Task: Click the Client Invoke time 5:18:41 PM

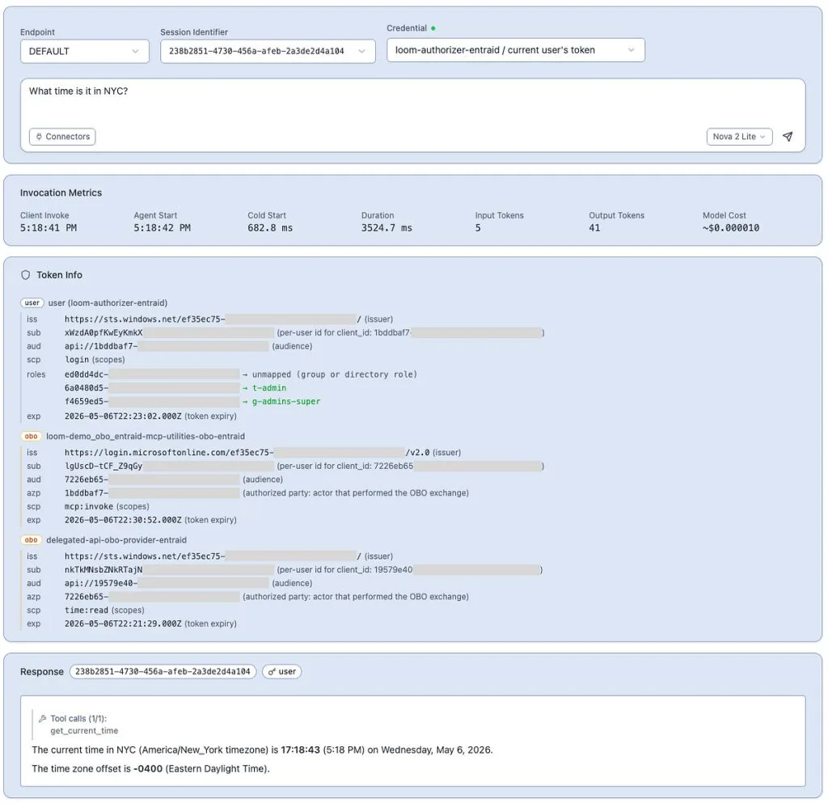Action: pos(49,227)
